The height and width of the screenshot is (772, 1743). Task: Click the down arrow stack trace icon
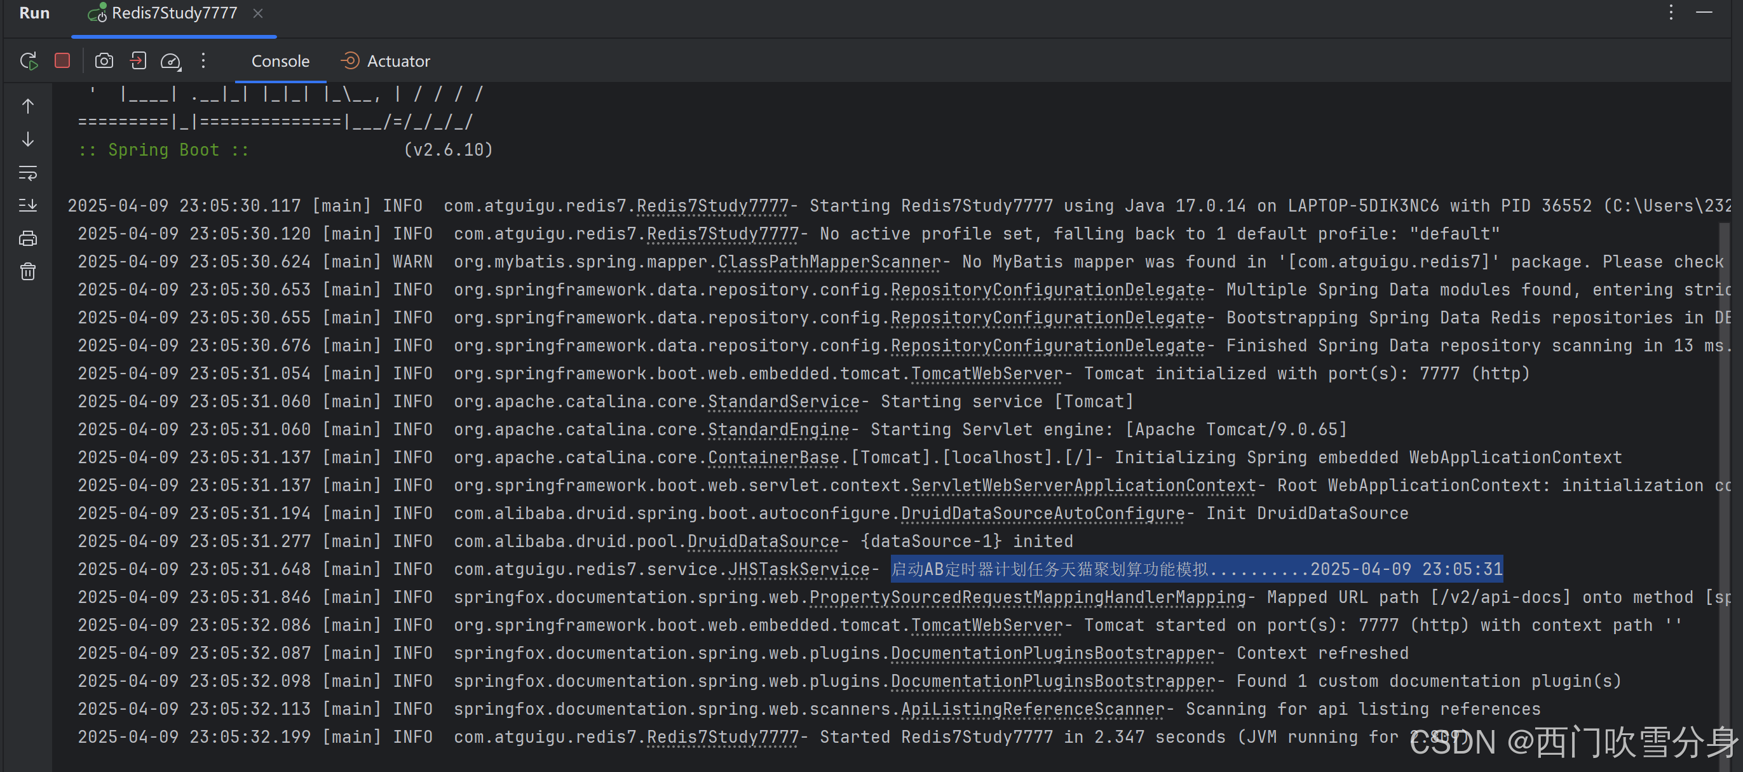[28, 139]
